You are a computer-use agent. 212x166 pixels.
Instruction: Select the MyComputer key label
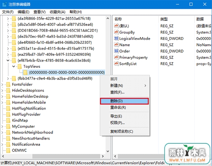coord(23,126)
